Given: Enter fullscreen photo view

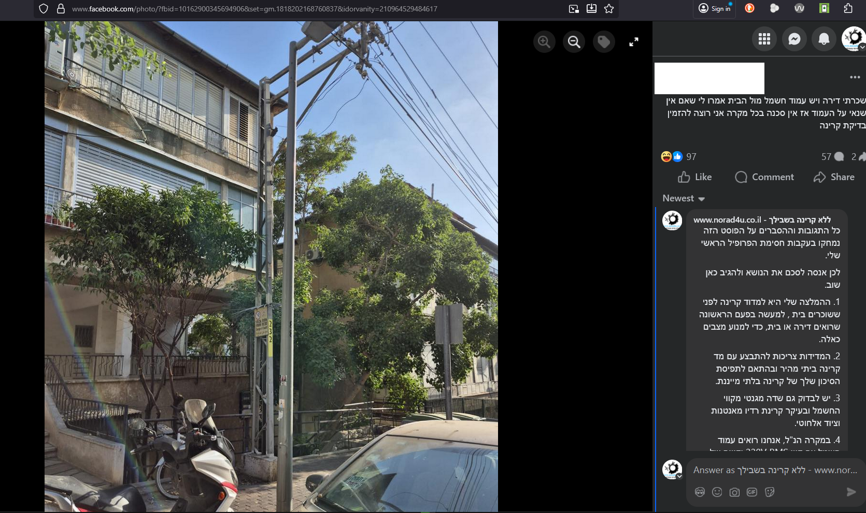Looking at the screenshot, I should tap(633, 42).
